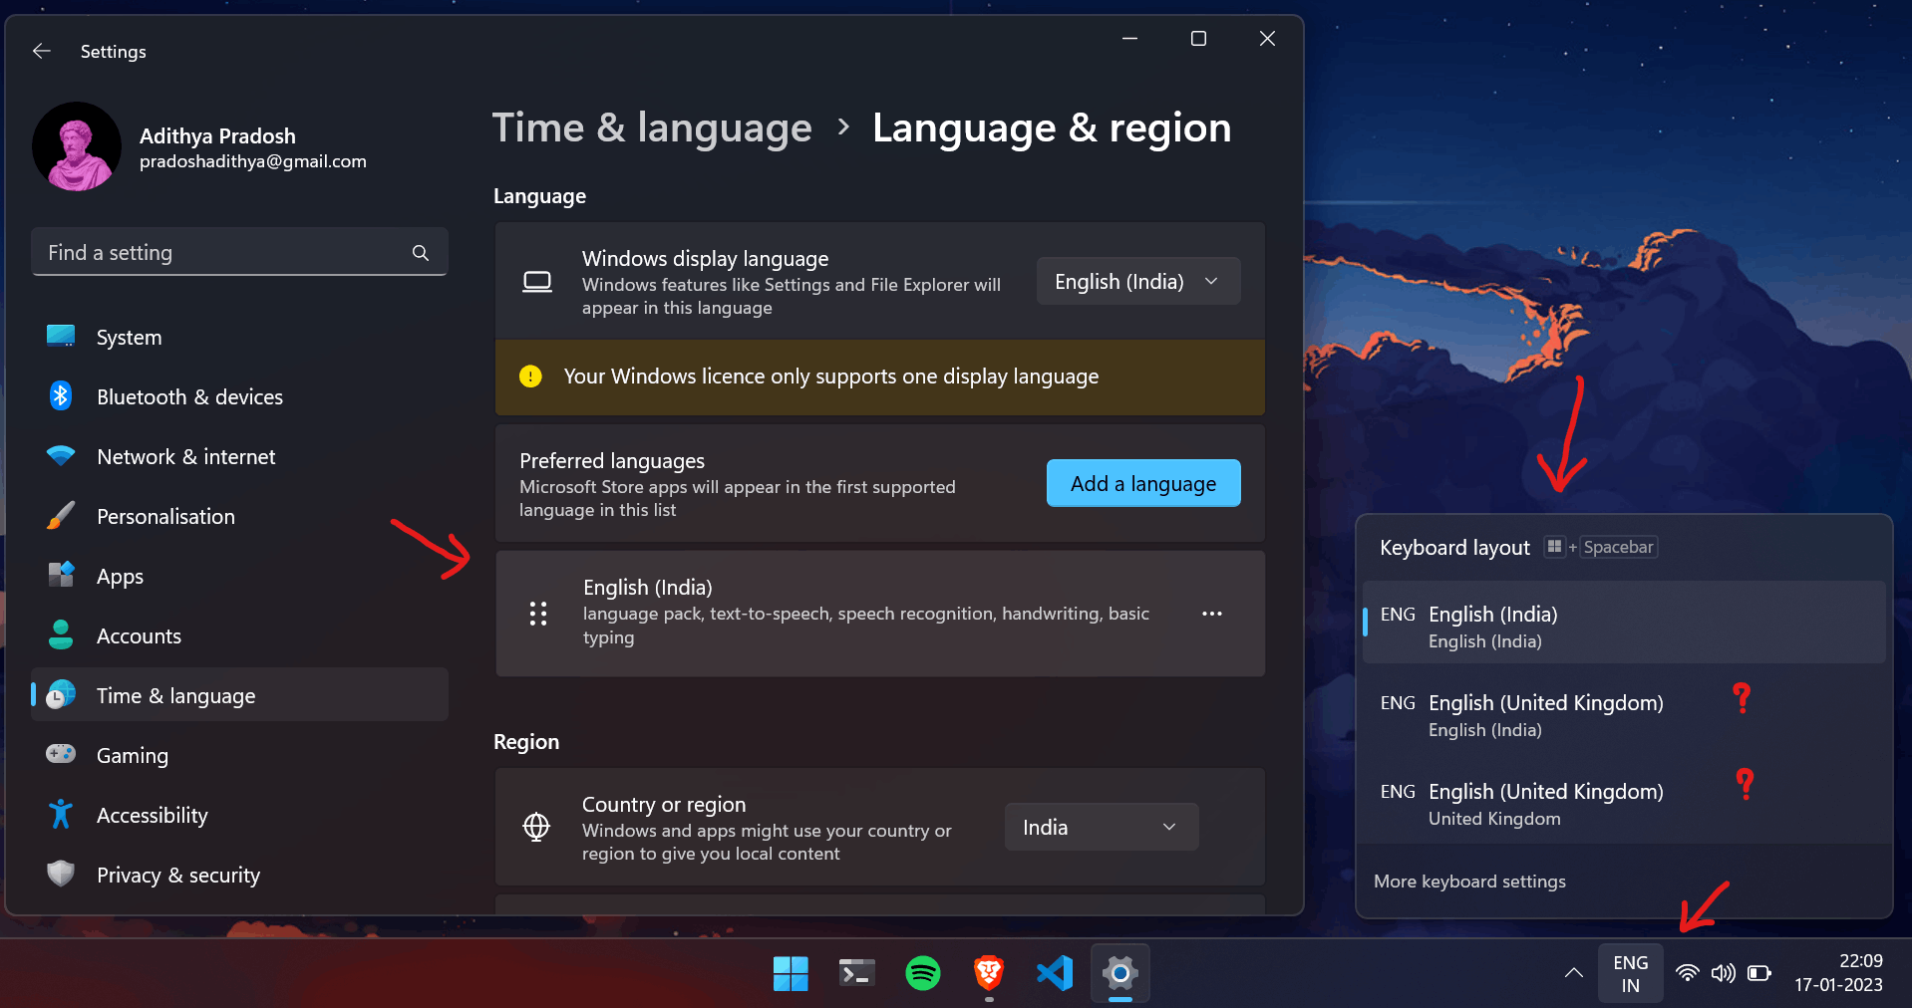Select the Accounts category icon
The height and width of the screenshot is (1008, 1912).
61,634
